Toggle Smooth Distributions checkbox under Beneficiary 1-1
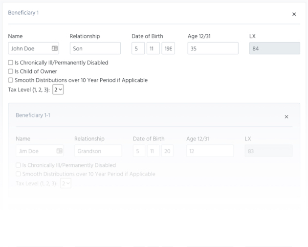 click(18, 174)
